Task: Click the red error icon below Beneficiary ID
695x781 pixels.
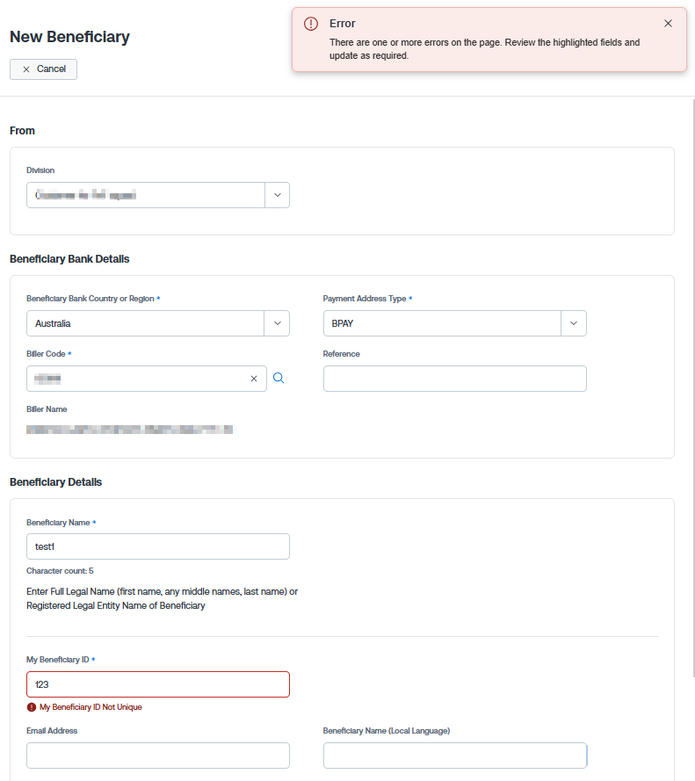Action: [32, 707]
